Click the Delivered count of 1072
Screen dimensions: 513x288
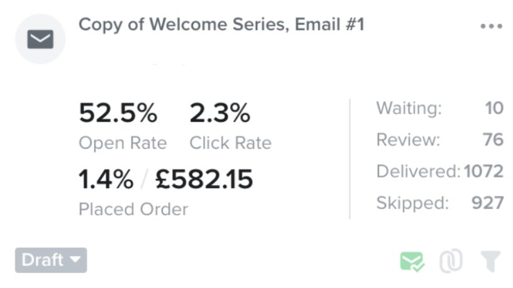point(483,171)
